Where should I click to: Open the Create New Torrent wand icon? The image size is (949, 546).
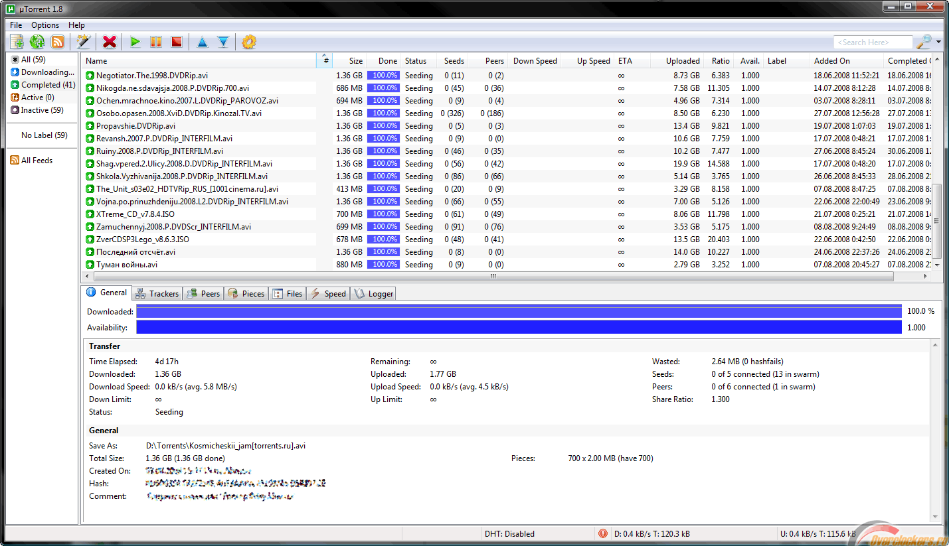pyautogui.click(x=84, y=41)
